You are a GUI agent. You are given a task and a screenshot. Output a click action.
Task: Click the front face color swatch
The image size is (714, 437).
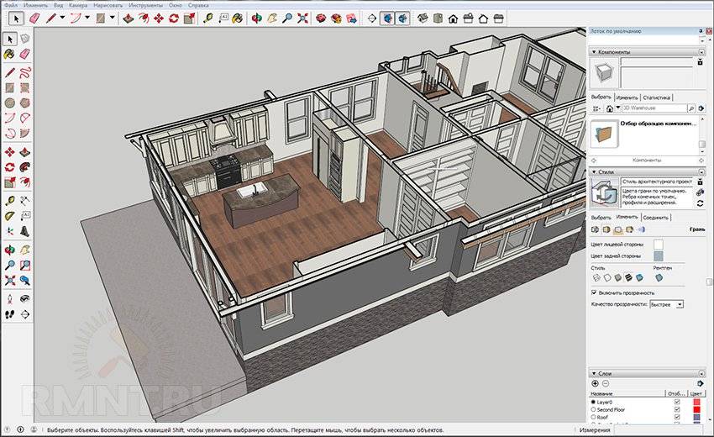click(x=659, y=245)
